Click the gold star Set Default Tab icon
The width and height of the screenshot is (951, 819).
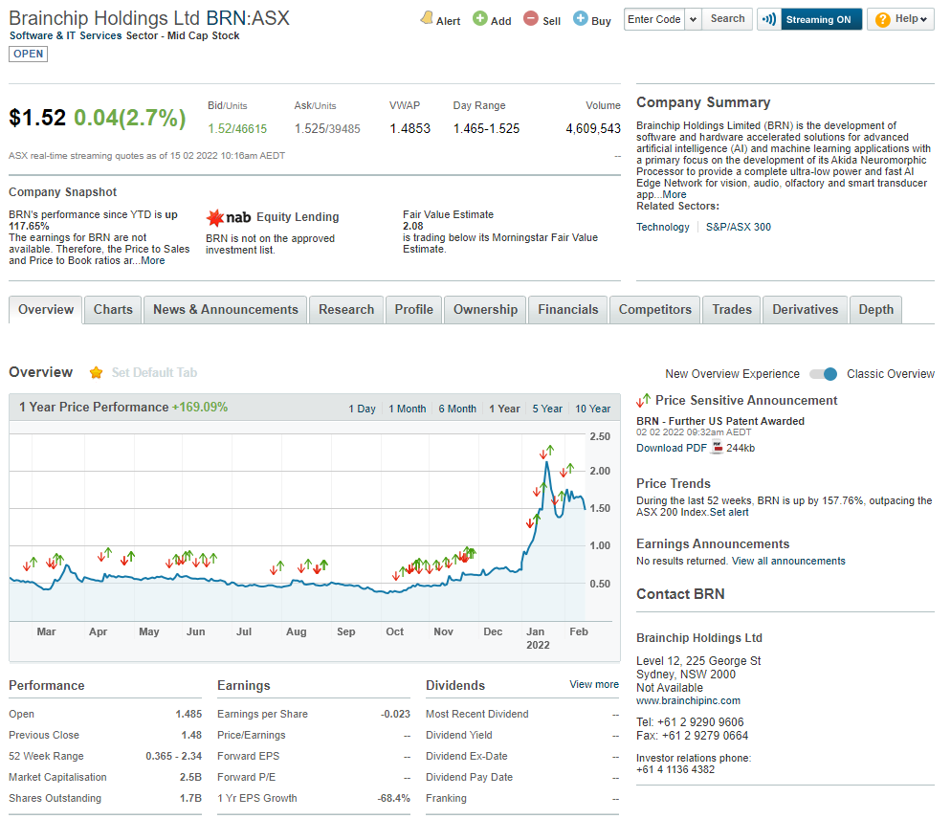[x=96, y=372]
